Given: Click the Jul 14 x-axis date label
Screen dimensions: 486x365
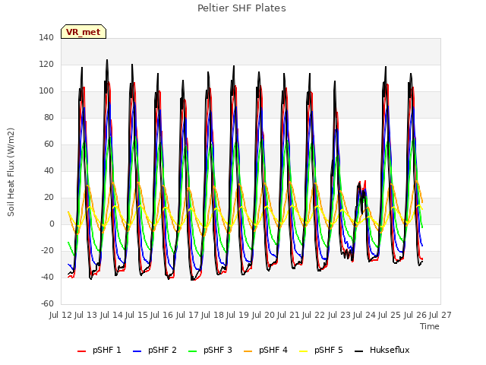Looking at the screenshot, I should 112,315.
